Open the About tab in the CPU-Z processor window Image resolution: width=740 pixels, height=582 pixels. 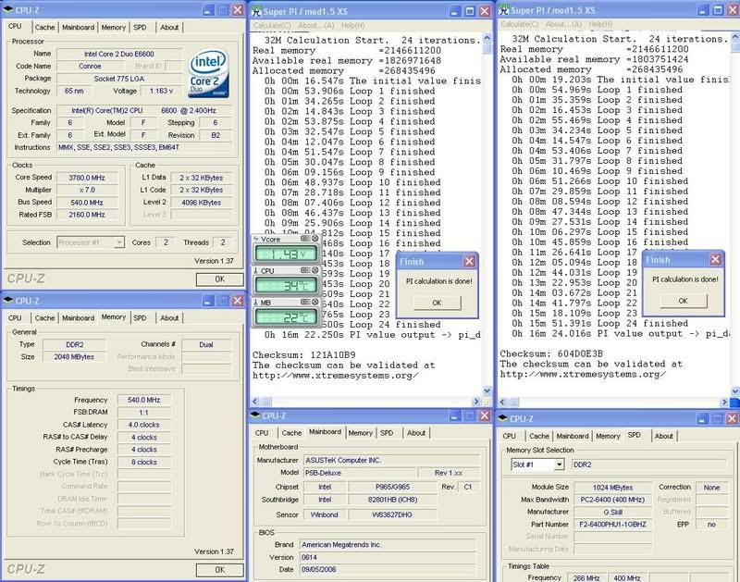click(169, 28)
